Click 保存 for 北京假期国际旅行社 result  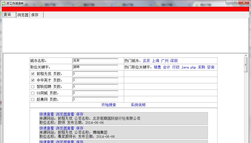point(80,114)
